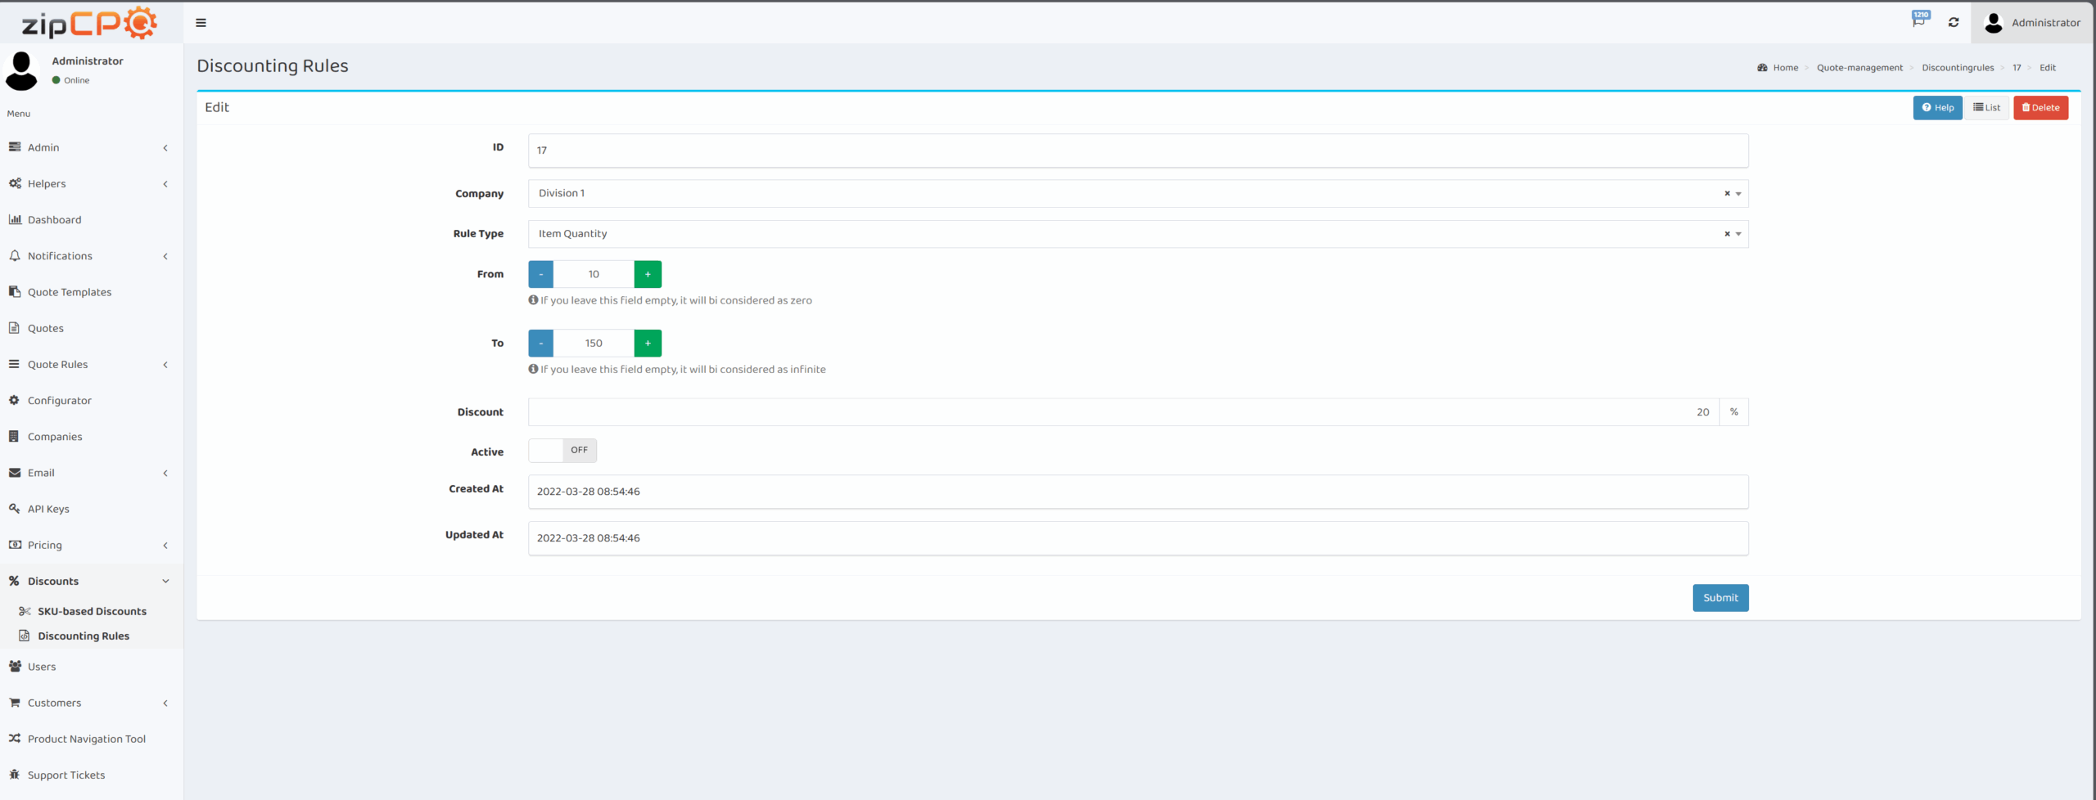2096x800 pixels.
Task: Toggle the Active switch on
Action: tap(562, 451)
